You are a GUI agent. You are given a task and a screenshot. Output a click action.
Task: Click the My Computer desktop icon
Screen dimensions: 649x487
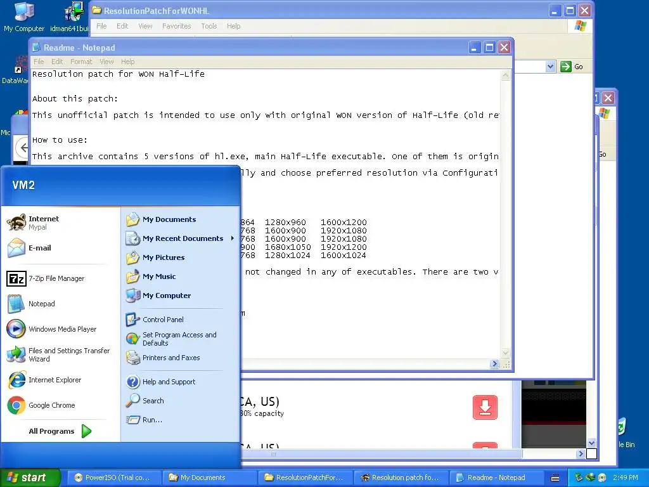pyautogui.click(x=24, y=17)
